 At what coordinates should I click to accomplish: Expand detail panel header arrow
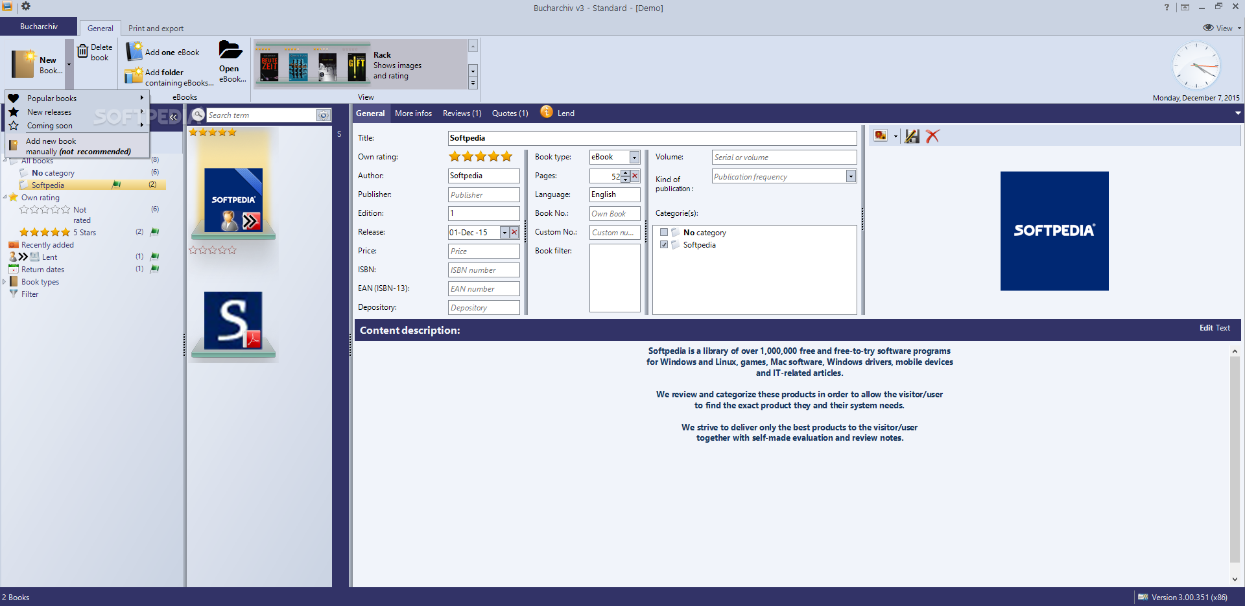pos(1238,113)
